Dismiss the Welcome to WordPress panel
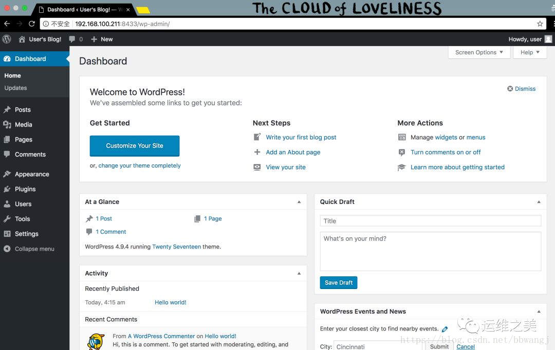The image size is (555, 350). coord(522,89)
